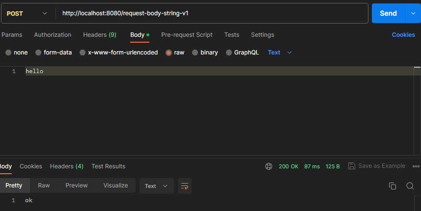Switch to the Params tab
This screenshot has width=421, height=211.
[x=12, y=35]
